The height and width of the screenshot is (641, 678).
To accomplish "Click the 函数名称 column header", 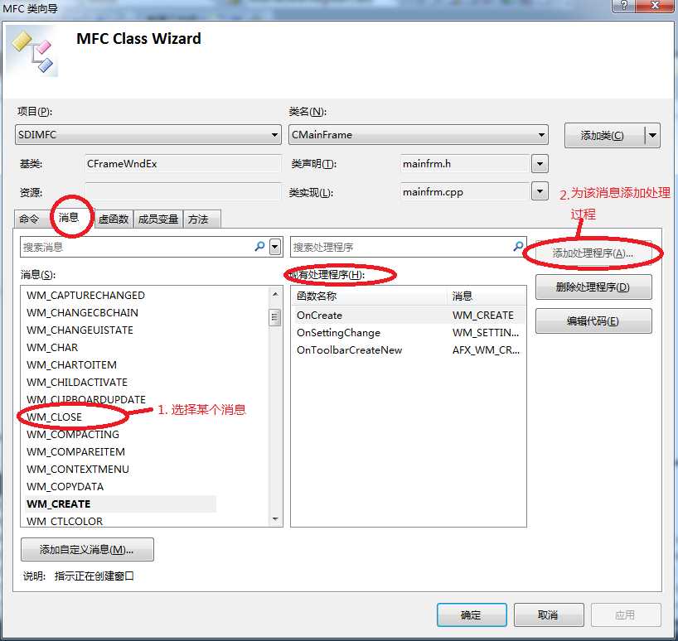I will coord(370,296).
